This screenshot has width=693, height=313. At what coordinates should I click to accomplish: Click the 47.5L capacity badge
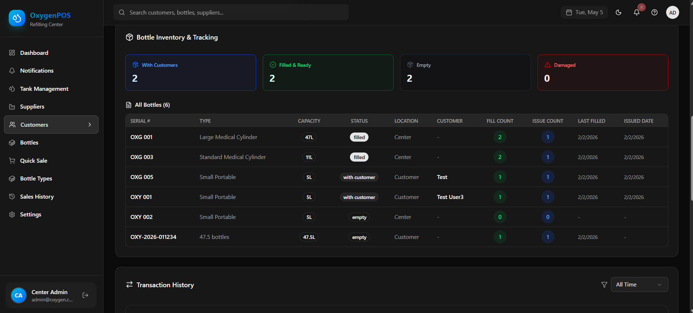point(309,237)
